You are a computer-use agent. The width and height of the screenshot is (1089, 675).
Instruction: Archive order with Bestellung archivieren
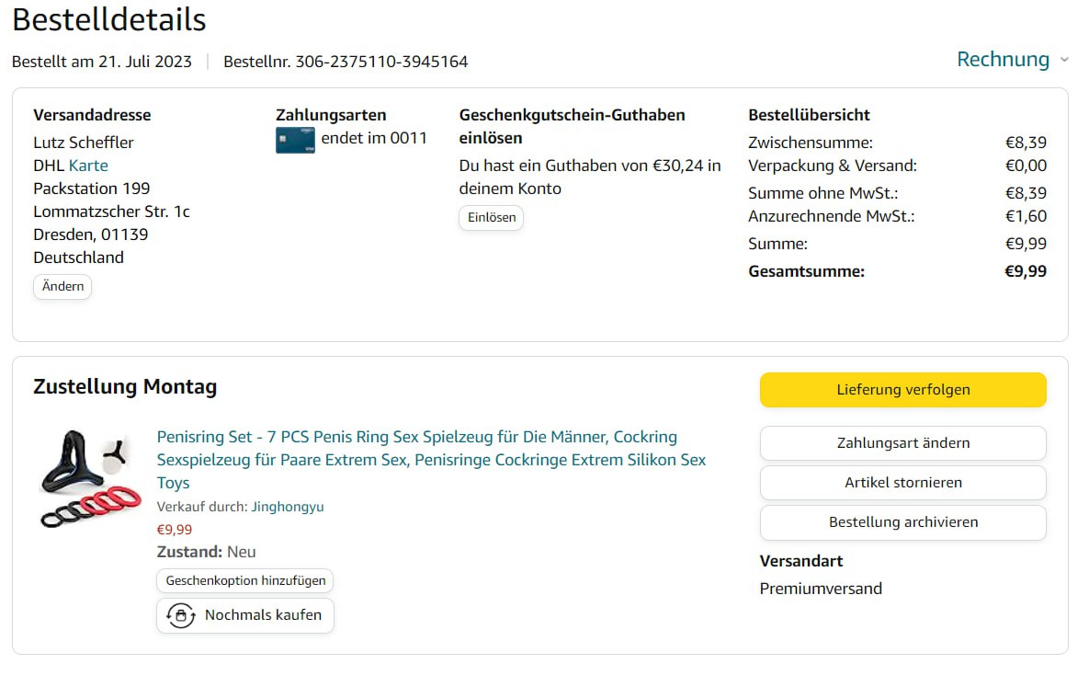902,522
